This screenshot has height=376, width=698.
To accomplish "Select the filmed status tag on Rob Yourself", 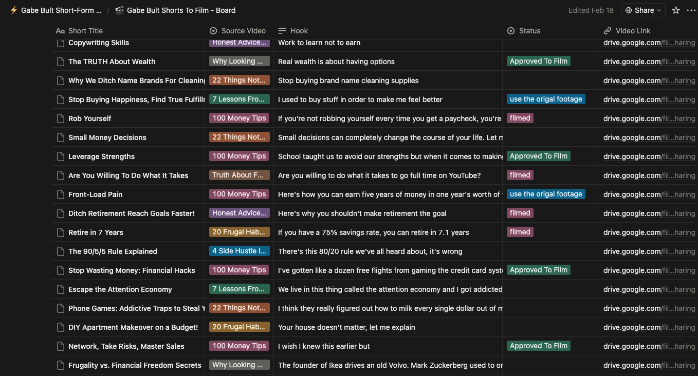I will pyautogui.click(x=520, y=118).
